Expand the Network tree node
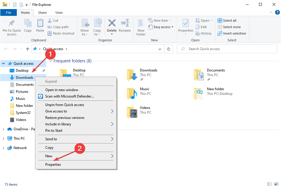The width and height of the screenshot is (281, 188). click(4, 148)
